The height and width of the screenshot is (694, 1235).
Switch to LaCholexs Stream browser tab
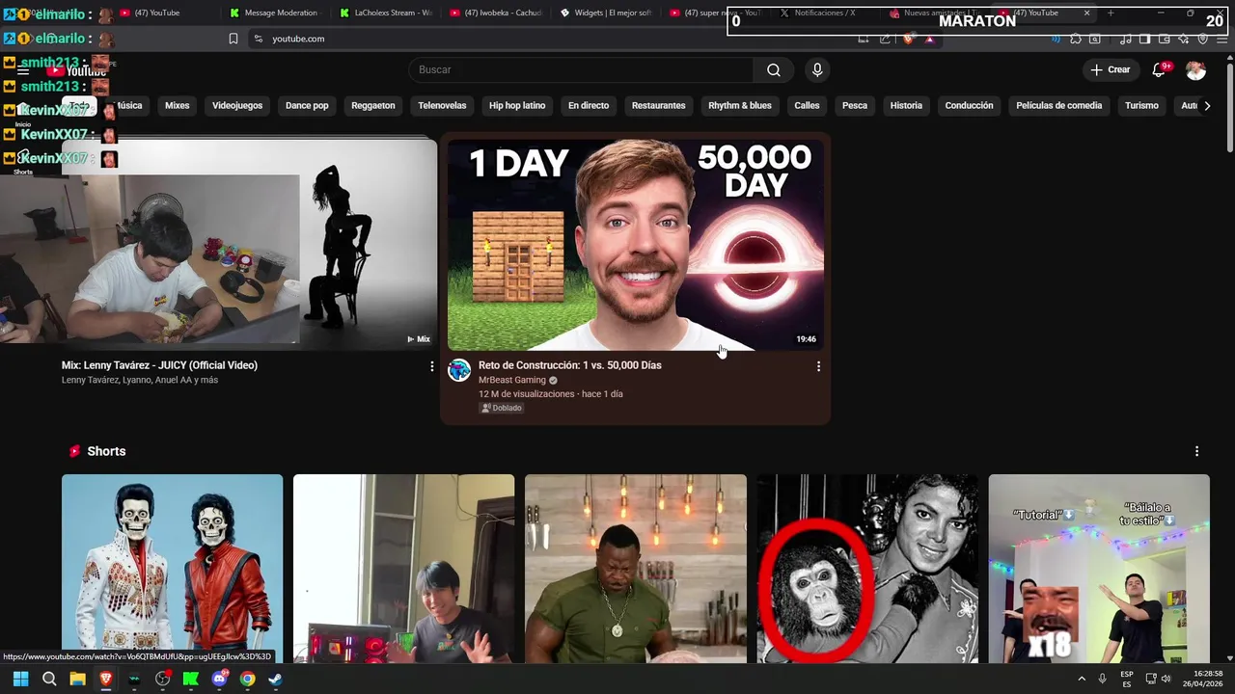pyautogui.click(x=386, y=13)
